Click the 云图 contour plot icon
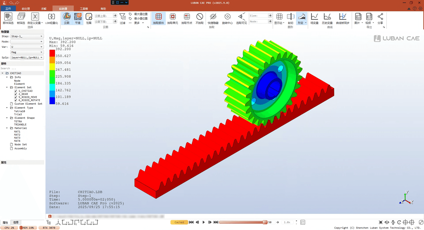424x230 pixels. (x=67, y=18)
